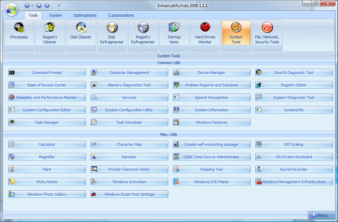Go to the Customizations tab

[x=121, y=15]
